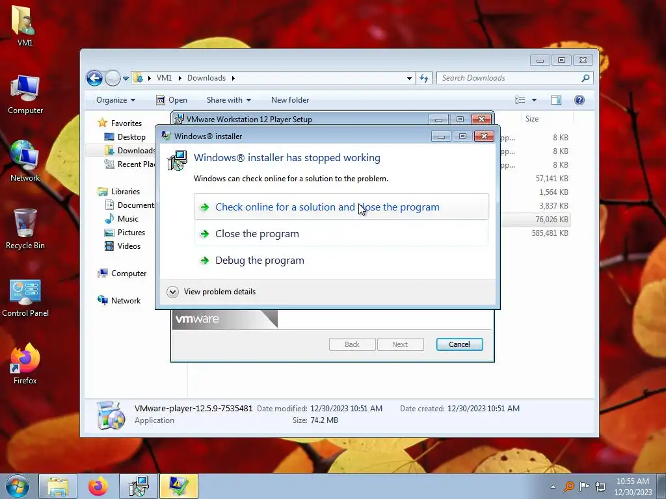This screenshot has width=666, height=499.
Task: Click the taskbar clock and date
Action: pos(633,487)
